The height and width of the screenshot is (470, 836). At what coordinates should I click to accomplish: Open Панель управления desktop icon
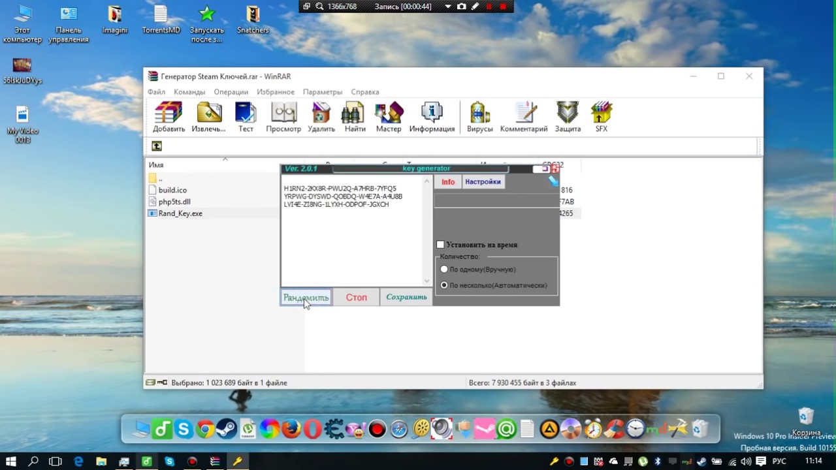69,24
